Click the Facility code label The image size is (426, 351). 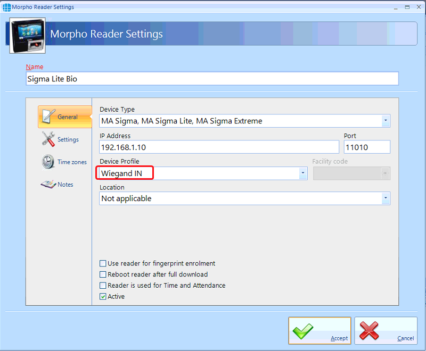[330, 161]
